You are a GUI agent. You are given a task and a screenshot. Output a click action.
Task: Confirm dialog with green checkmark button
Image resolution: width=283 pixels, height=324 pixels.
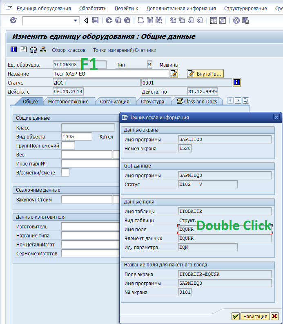[236, 316]
